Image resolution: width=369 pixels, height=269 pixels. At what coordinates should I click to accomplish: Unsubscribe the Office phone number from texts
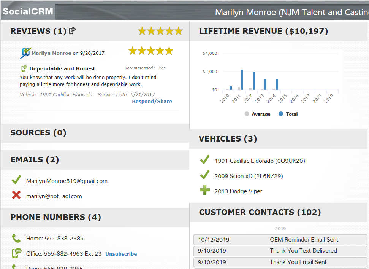pos(121,254)
